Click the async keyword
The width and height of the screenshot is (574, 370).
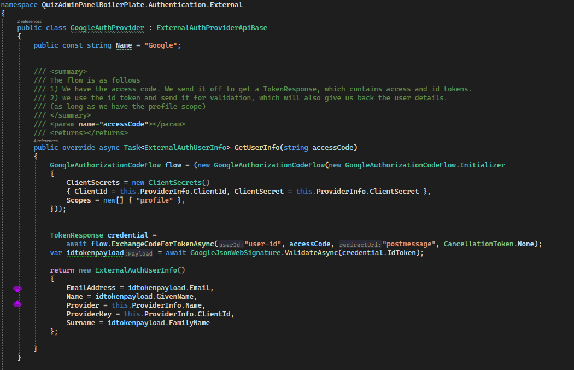(x=109, y=148)
